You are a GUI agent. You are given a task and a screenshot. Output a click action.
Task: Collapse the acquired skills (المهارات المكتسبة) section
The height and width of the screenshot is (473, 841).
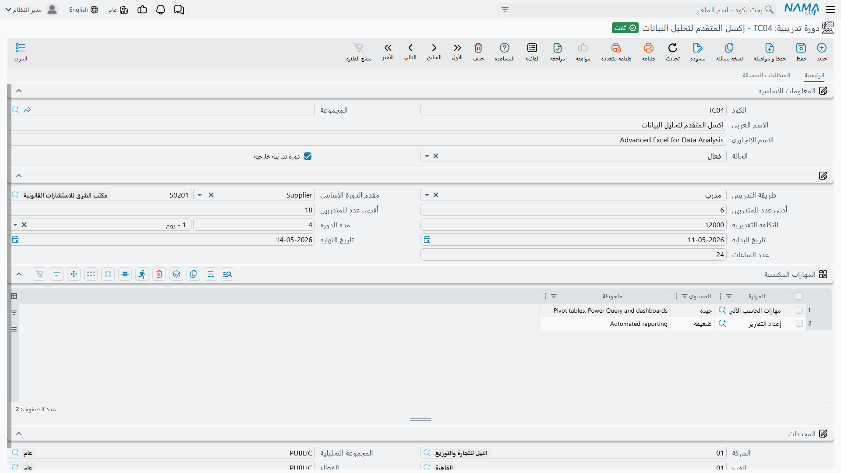pos(19,274)
